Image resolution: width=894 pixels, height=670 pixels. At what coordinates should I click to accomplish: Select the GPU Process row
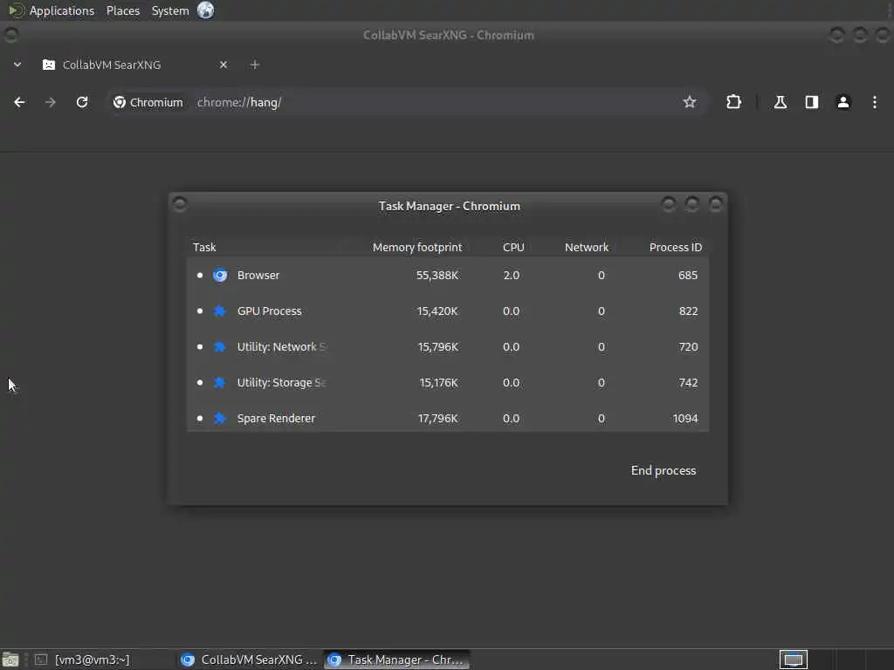click(x=448, y=311)
